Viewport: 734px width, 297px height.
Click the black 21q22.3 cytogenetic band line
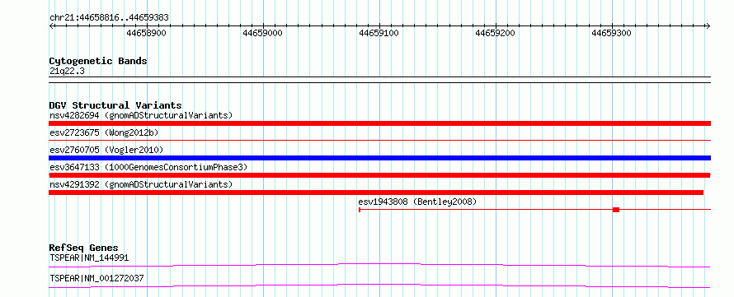tap(379, 79)
